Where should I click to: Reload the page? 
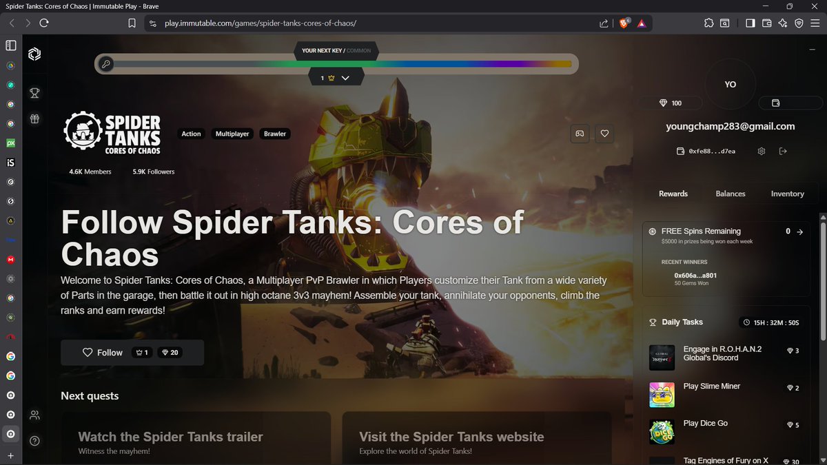coord(44,23)
